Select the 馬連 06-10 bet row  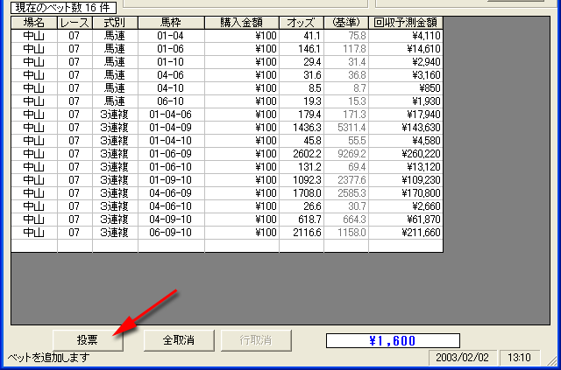171,101
